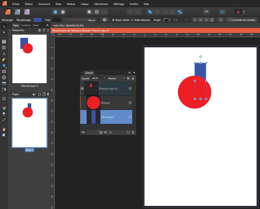The width and height of the screenshot is (260, 209).
Task: Toggle visibility of the Ellipse layer
Action: [x=130, y=103]
